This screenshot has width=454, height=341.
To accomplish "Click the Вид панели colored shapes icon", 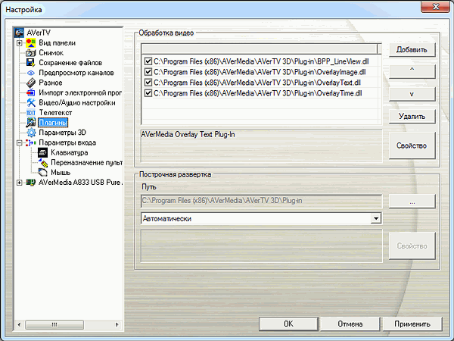I will point(31,43).
